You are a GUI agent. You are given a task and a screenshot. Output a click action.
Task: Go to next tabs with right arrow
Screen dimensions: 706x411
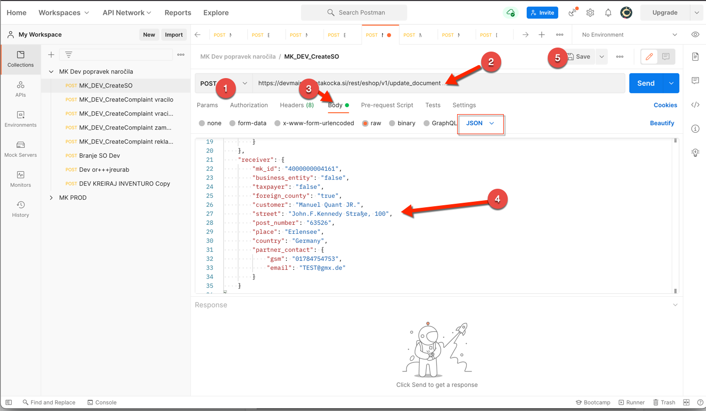[x=525, y=35]
